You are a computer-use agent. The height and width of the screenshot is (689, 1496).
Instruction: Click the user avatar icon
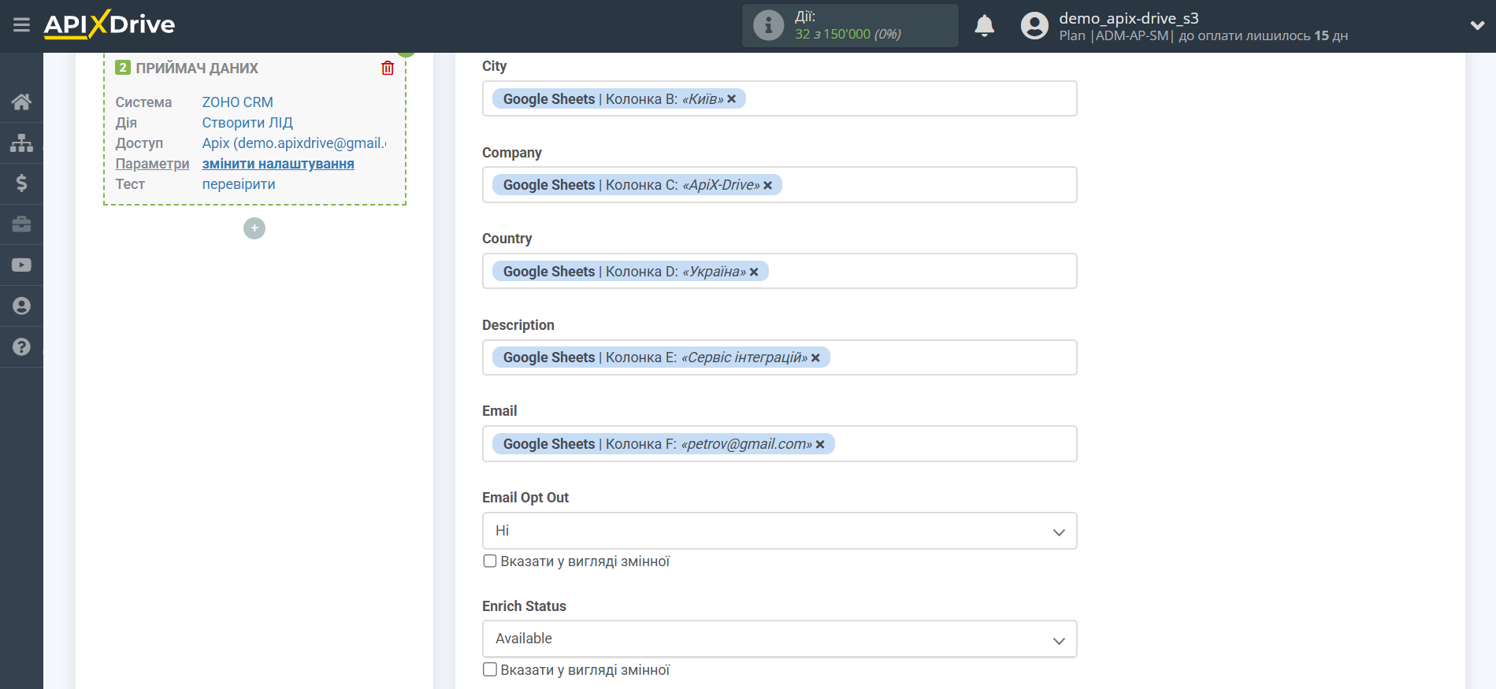(1034, 26)
